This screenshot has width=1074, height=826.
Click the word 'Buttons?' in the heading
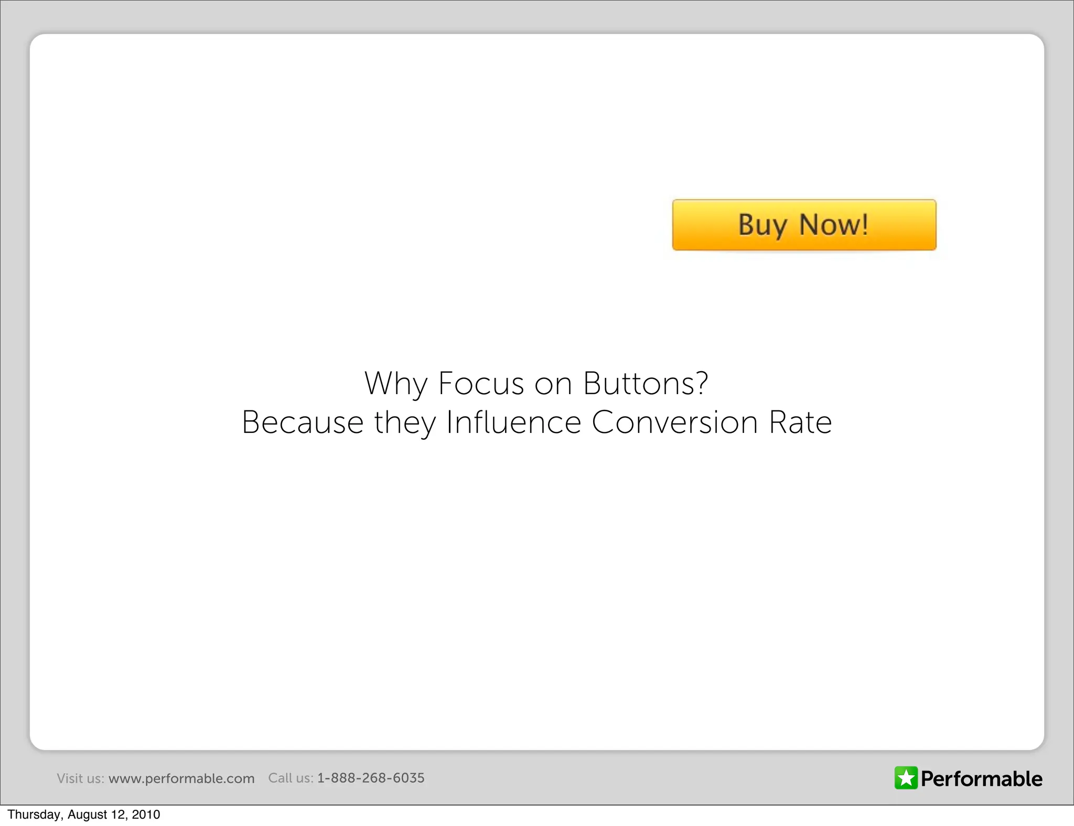pos(646,383)
